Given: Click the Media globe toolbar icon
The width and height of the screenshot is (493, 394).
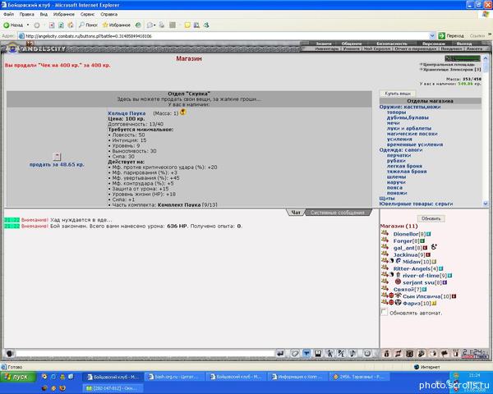Looking at the screenshot, I should coord(138,25).
